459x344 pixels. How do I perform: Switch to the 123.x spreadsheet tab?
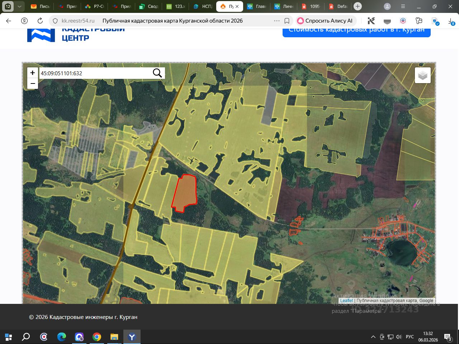click(x=176, y=6)
